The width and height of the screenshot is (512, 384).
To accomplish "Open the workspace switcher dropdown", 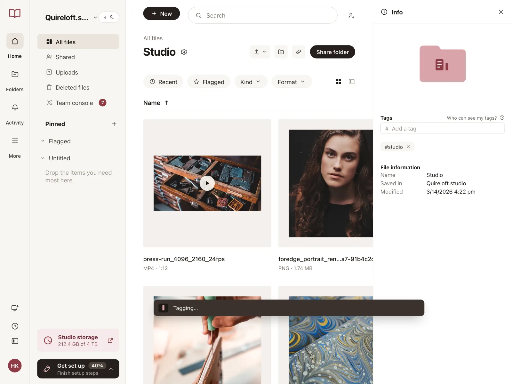I will point(95,18).
